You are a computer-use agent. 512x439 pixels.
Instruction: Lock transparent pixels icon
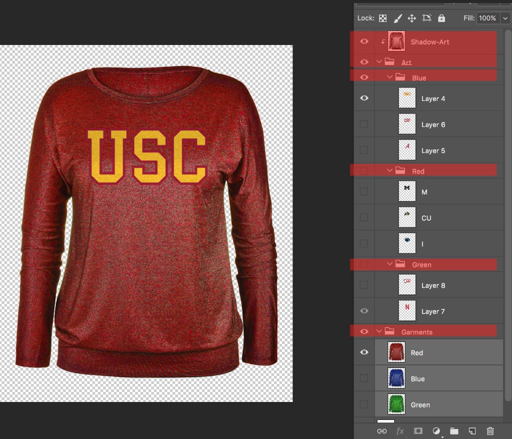click(x=382, y=18)
